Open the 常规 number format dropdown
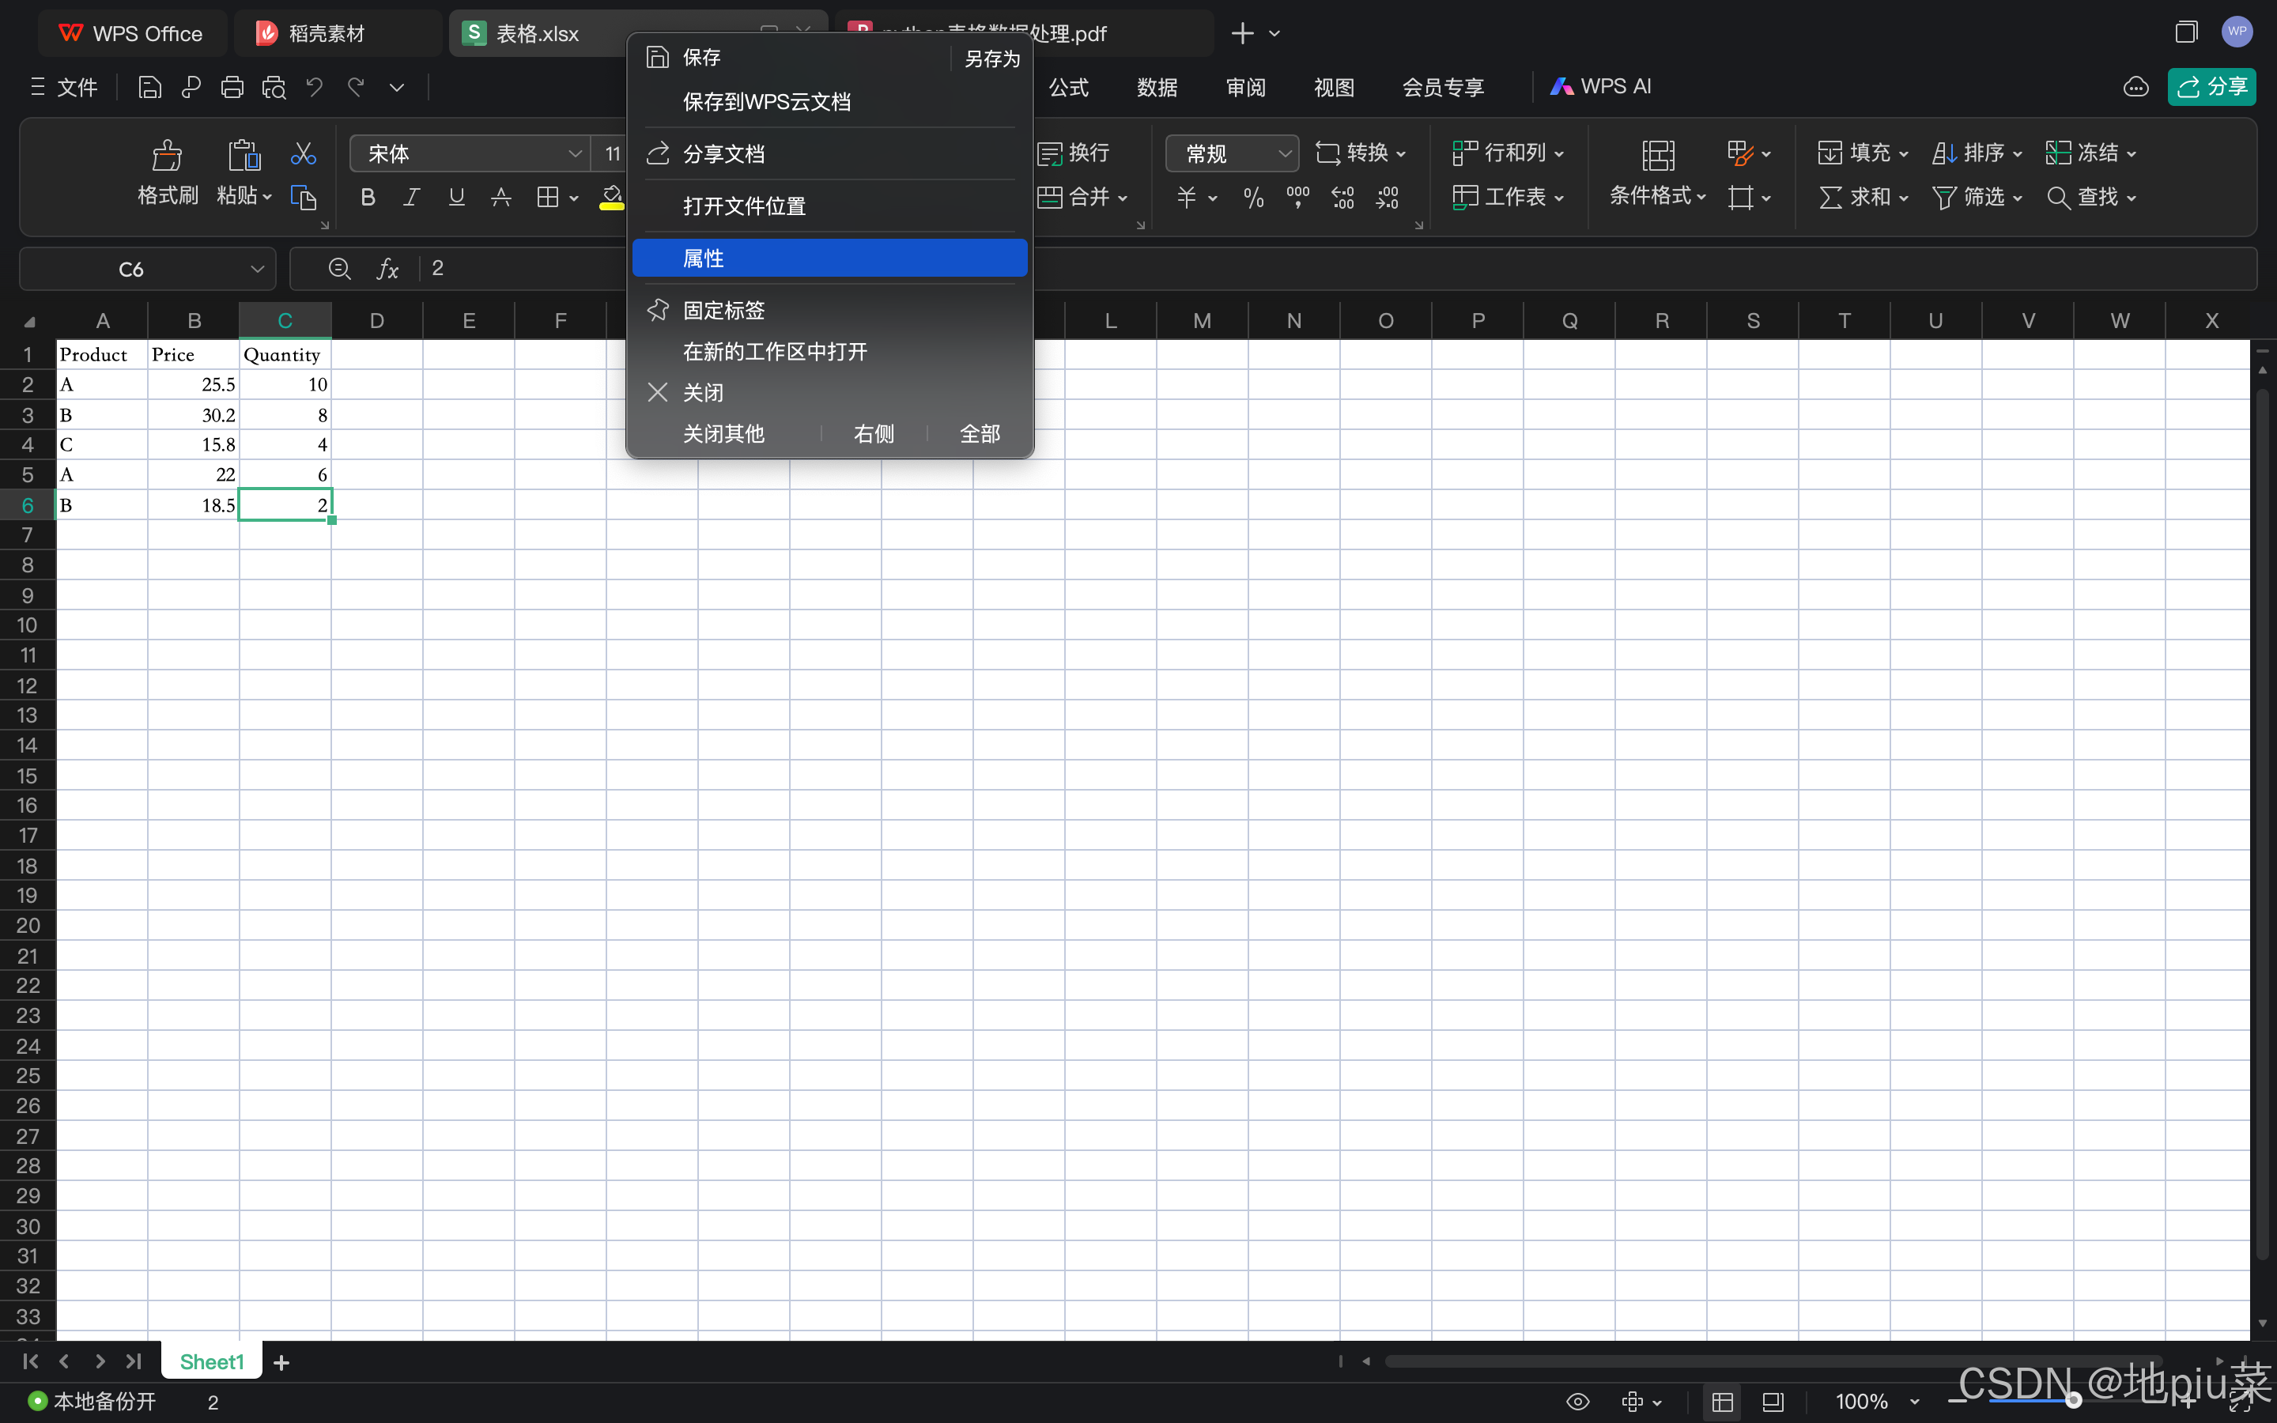 (x=1284, y=153)
